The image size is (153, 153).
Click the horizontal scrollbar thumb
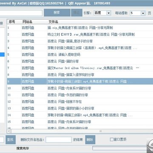100,131
